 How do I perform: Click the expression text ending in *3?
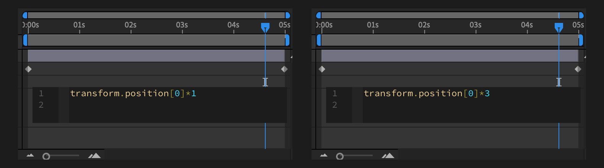tap(427, 94)
